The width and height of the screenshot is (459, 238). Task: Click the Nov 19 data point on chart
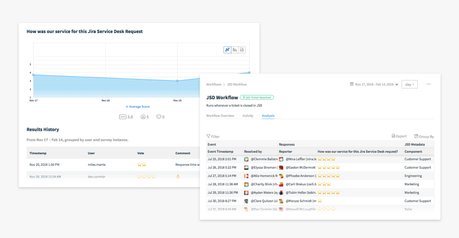(x=177, y=81)
